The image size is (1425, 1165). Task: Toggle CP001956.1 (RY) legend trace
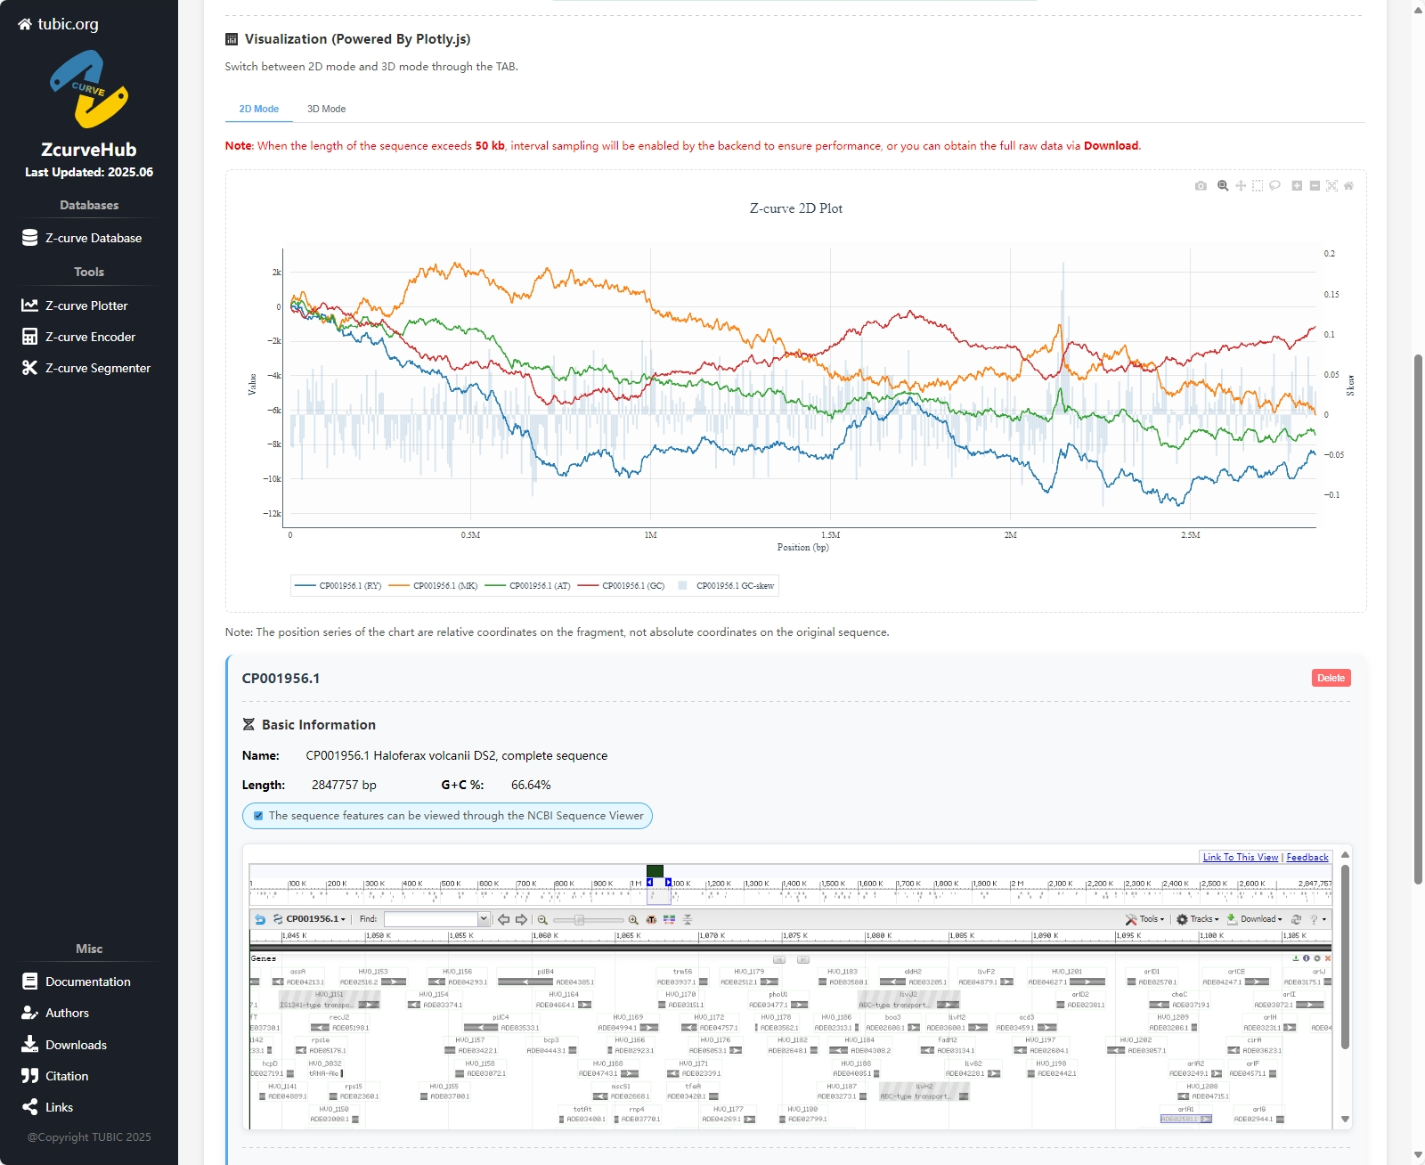pyautogui.click(x=338, y=586)
